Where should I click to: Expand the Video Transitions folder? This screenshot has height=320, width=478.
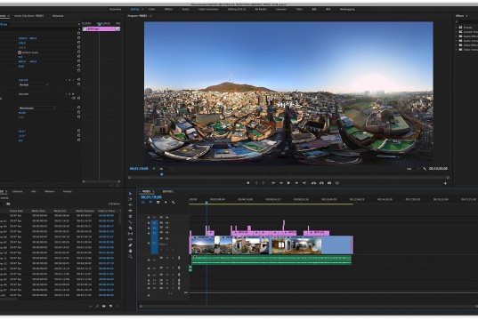pyautogui.click(x=457, y=49)
